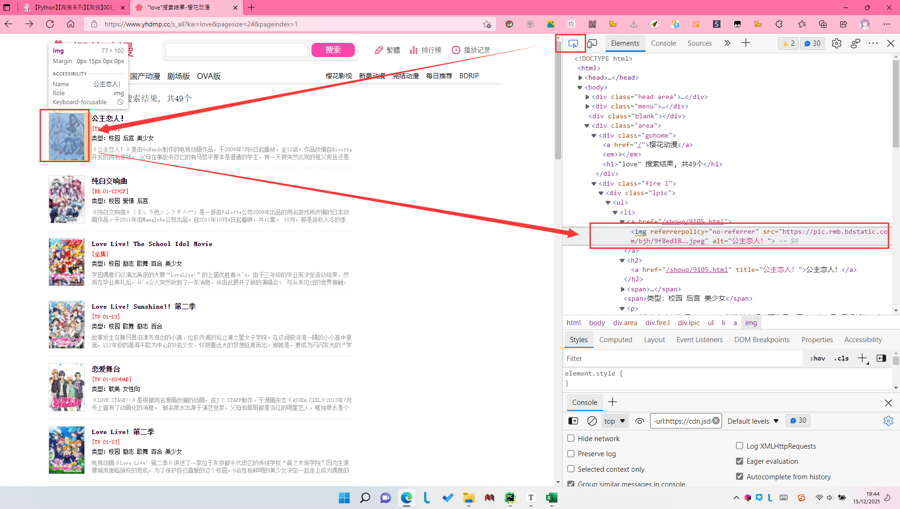900x509 pixels.
Task: Open the 30 issues badge in toolbar
Action: [x=812, y=43]
